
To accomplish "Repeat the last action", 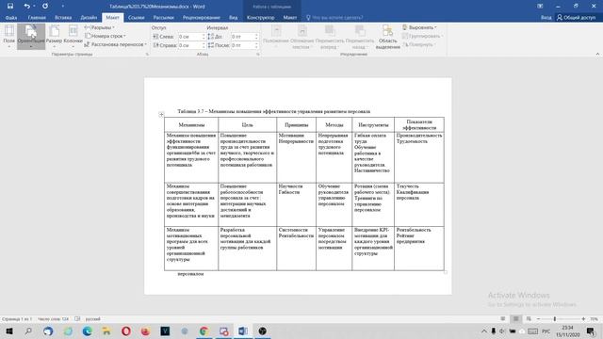I will click(45, 7).
